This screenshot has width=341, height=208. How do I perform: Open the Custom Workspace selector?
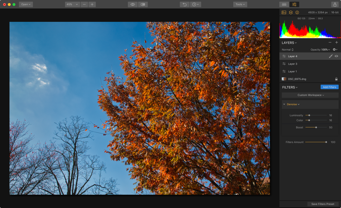point(310,95)
